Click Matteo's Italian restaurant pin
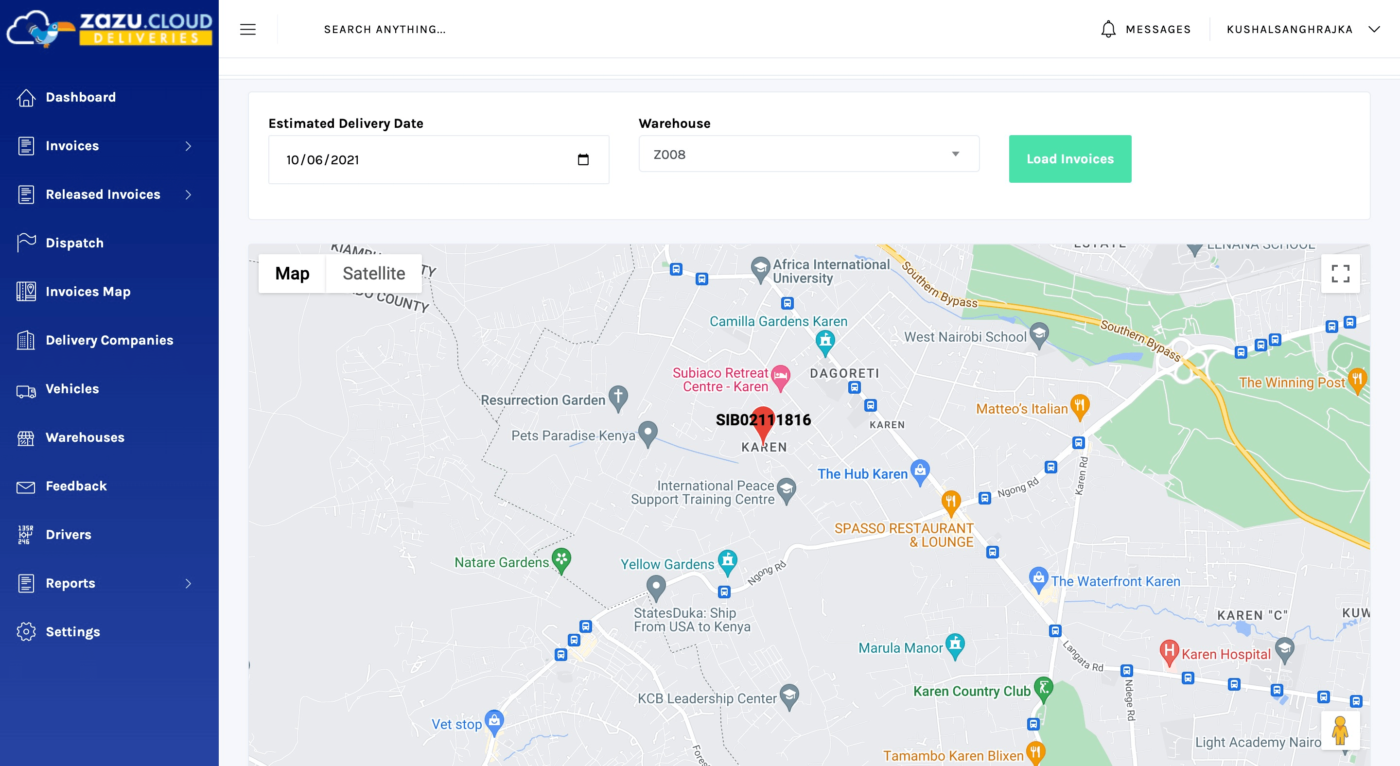The width and height of the screenshot is (1400, 766). [1079, 406]
